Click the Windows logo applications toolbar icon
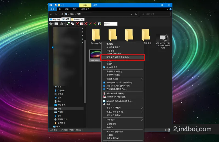 point(62,24)
